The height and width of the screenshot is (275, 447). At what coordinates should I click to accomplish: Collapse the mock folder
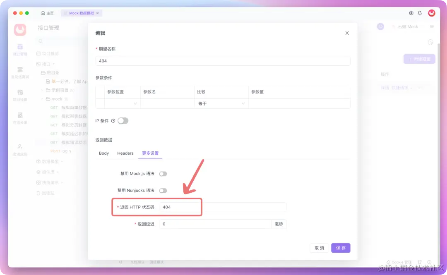[x=42, y=99]
